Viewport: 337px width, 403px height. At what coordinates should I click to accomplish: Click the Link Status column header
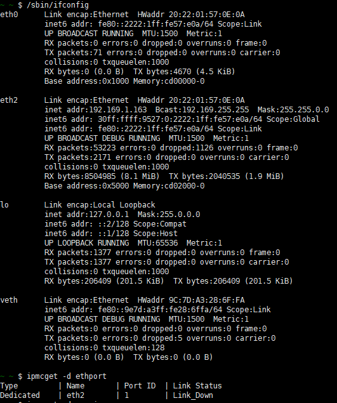(x=197, y=385)
